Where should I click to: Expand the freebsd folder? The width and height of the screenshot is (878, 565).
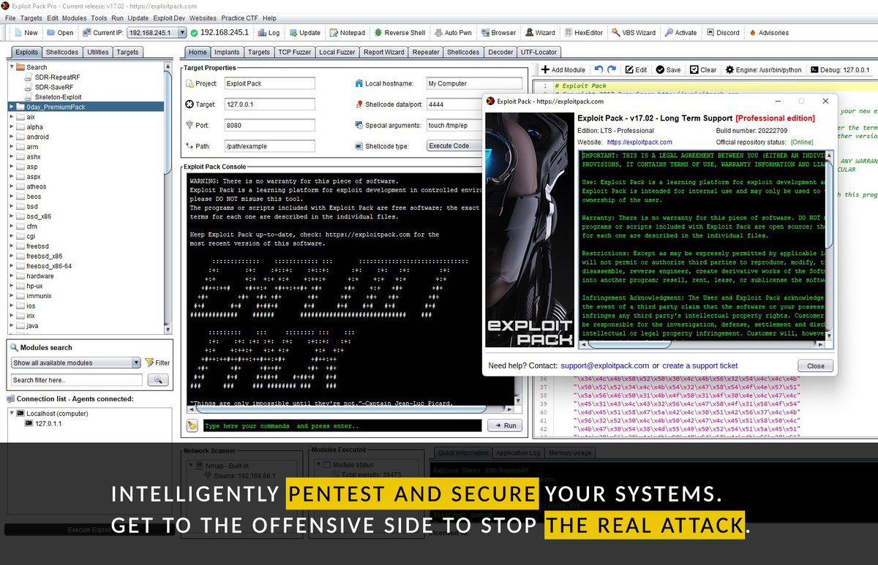pyautogui.click(x=12, y=246)
